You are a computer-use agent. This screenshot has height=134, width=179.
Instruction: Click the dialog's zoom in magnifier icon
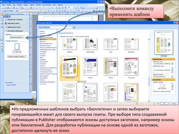click(158, 104)
